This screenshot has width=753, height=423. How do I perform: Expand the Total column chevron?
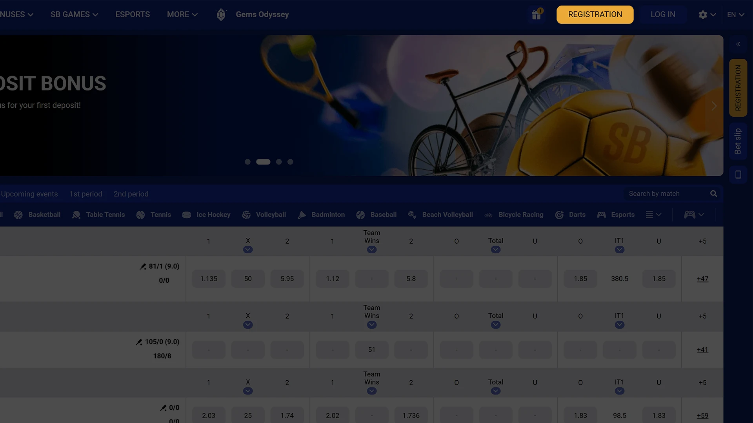pyautogui.click(x=495, y=249)
